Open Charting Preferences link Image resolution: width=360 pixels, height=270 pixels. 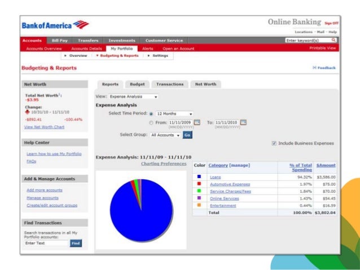[164, 163]
